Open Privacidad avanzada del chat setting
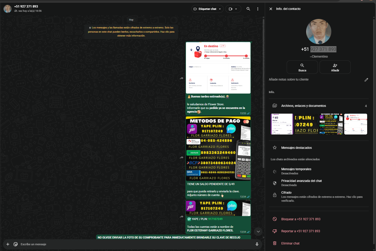376x251 pixels. coord(301,183)
